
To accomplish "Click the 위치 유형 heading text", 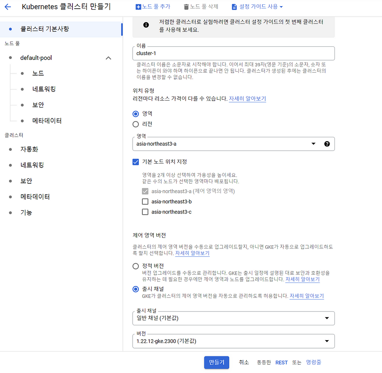I will pos(143,91).
